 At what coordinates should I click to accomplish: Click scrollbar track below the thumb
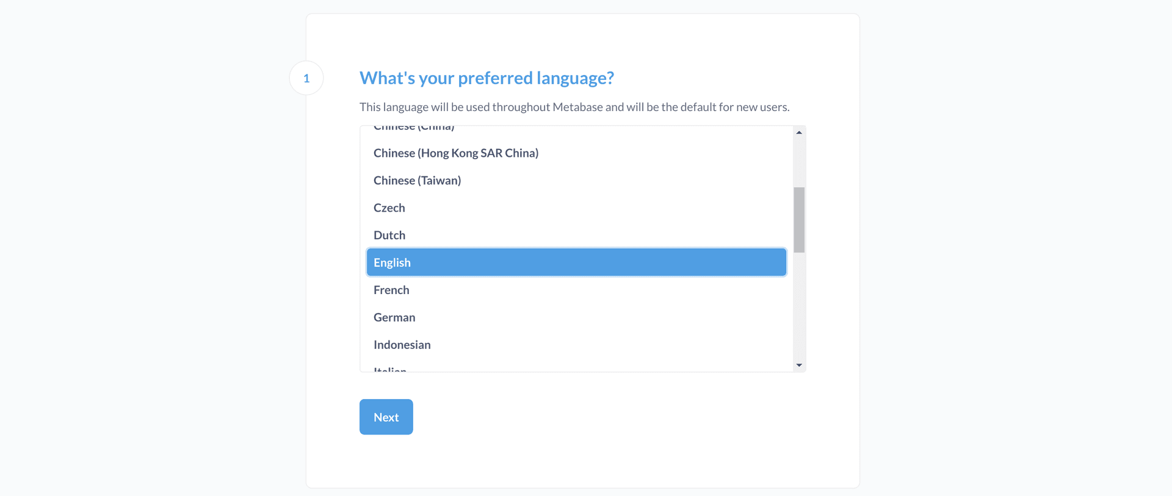pos(799,305)
